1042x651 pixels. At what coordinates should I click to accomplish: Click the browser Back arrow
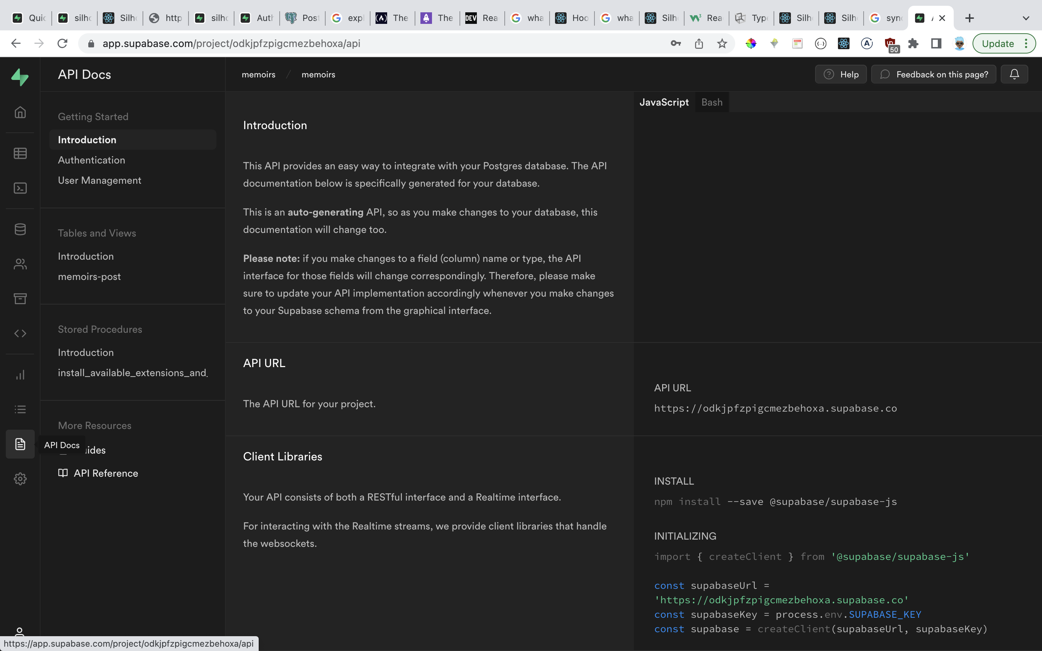16,43
